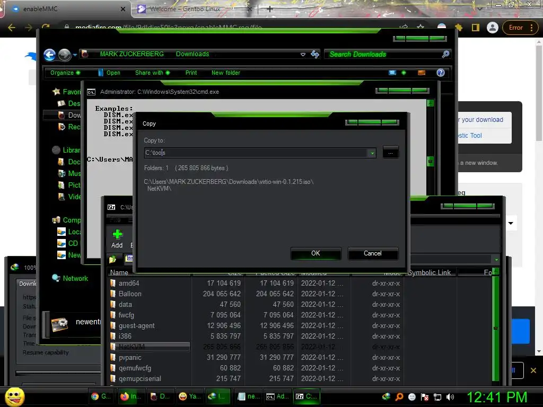Expand the 7-Zip address bar dropdown
543x407 pixels.
click(496, 260)
